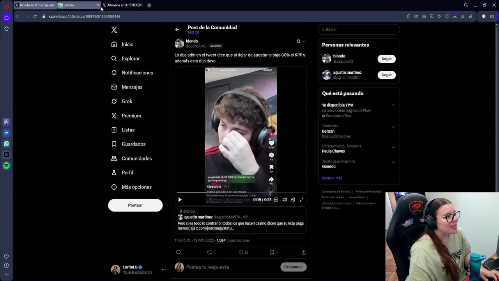The width and height of the screenshot is (499, 281).
Task: Open Listas in the sidebar
Action: 123,130
